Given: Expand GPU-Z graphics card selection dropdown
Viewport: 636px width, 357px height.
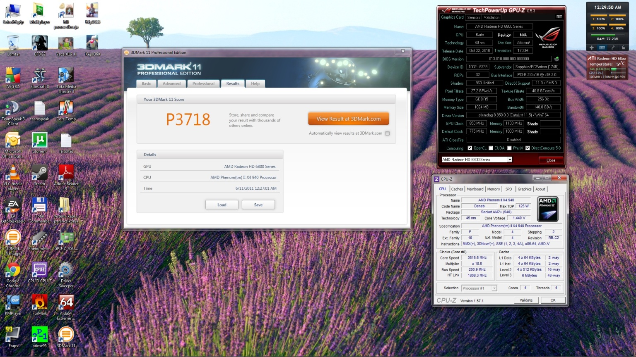Looking at the screenshot, I should (x=510, y=159).
